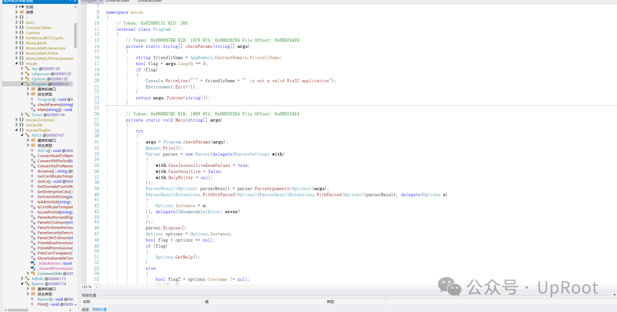Image resolution: width=617 pixels, height=312 pixels.
Task: Expand the Struct @02000134 node
Action: tap(22, 114)
